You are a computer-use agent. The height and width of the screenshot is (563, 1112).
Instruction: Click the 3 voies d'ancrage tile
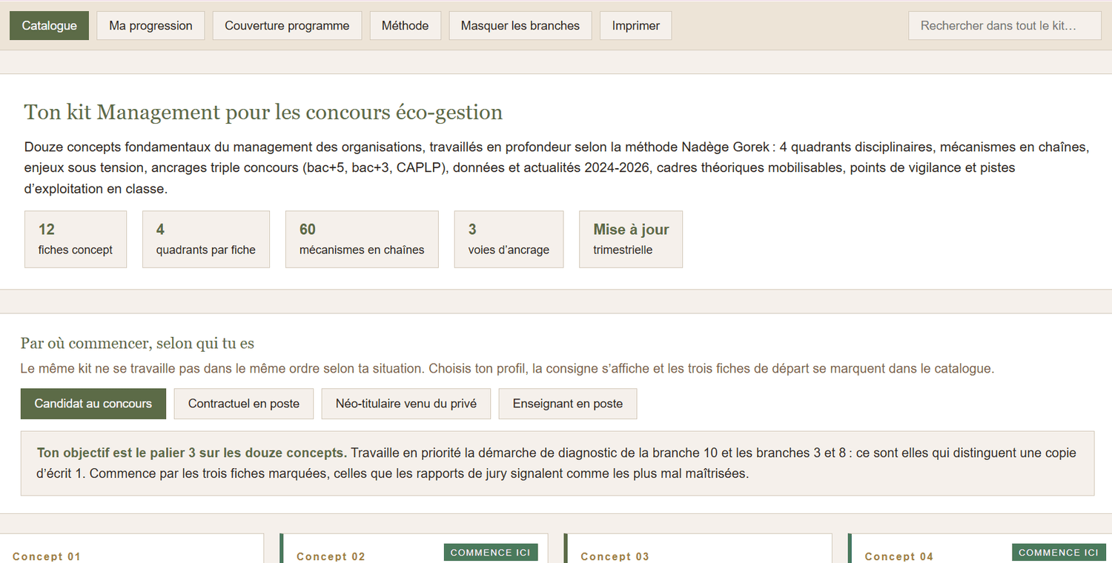(509, 239)
